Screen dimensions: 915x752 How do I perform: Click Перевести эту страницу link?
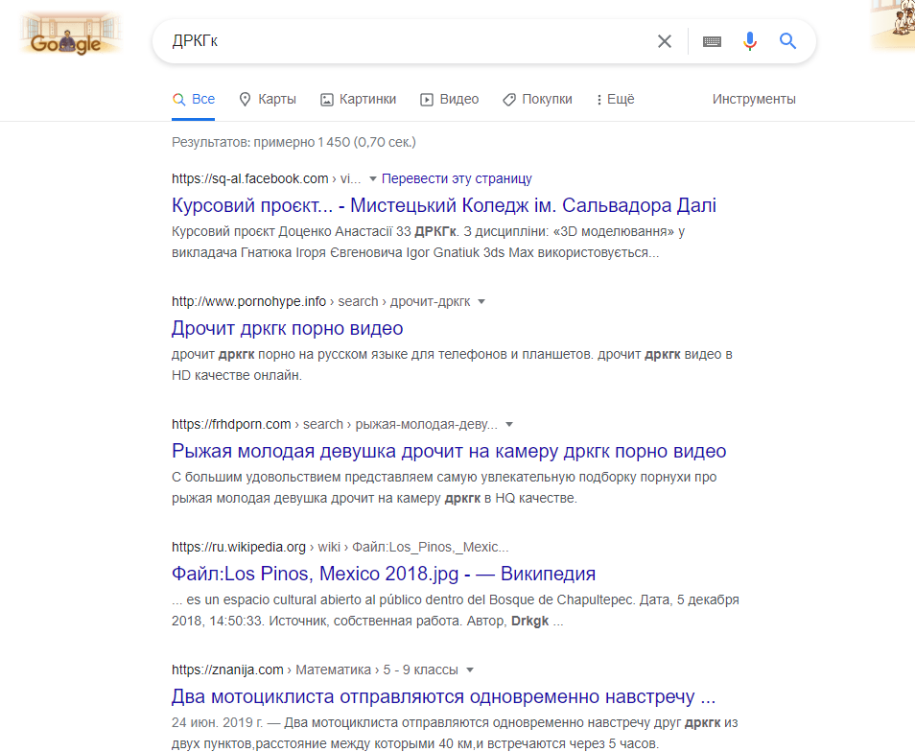pyautogui.click(x=457, y=178)
